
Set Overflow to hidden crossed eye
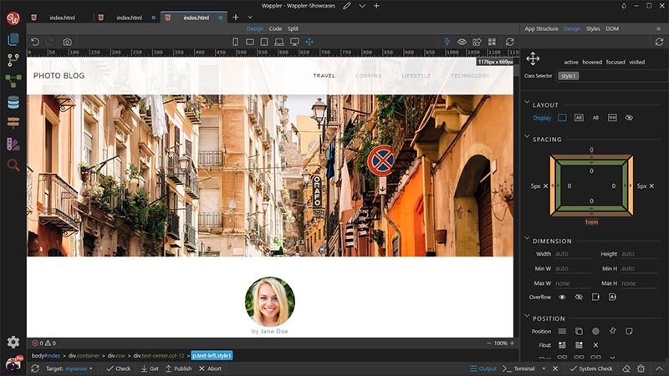point(579,297)
